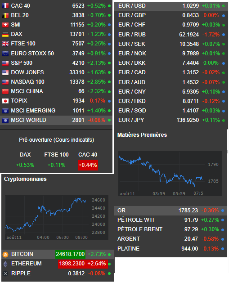Open the EURO STOXX 50 index
This screenshot has width=233, height=296.
(56, 54)
